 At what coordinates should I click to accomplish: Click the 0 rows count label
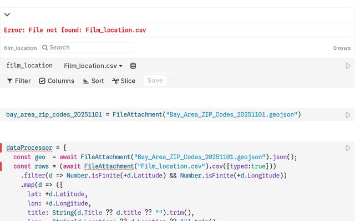coord(342,48)
